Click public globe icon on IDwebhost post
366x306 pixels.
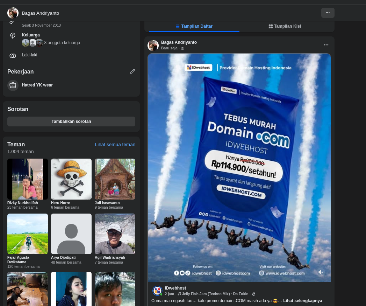254,294
